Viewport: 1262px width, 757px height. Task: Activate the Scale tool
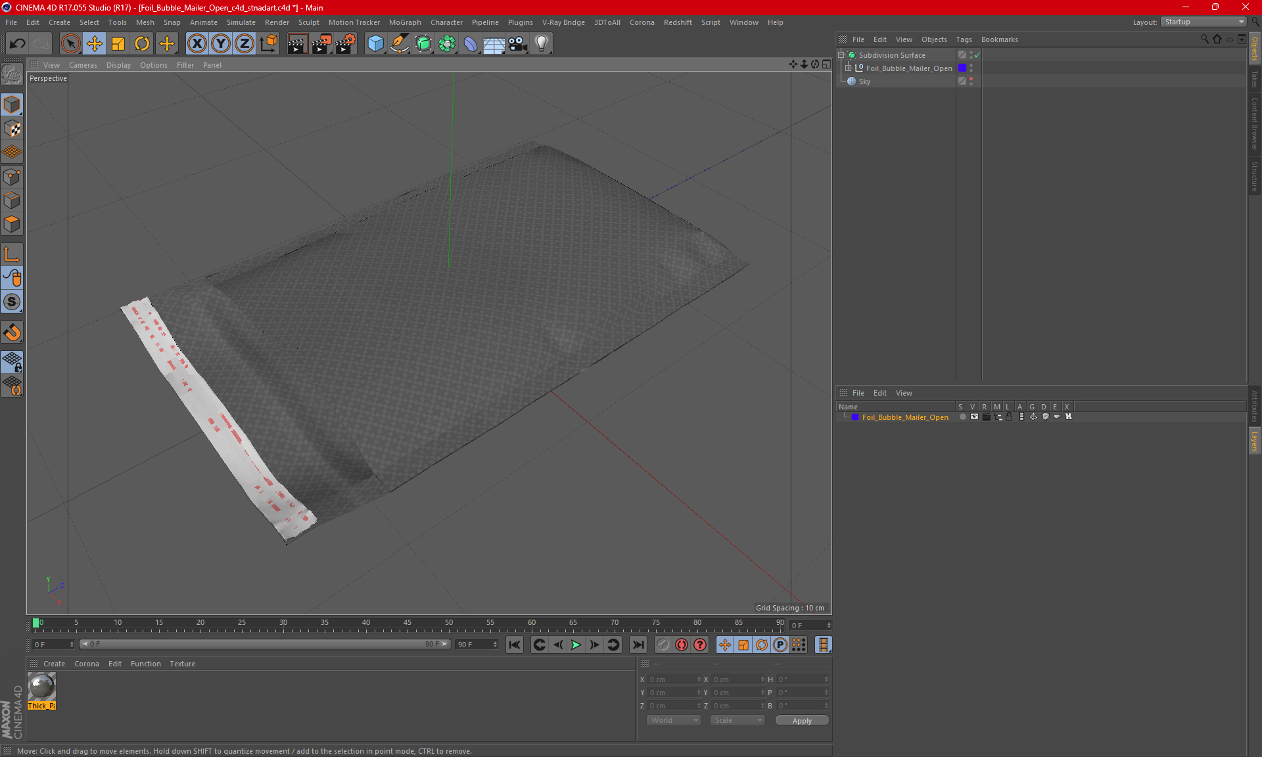[x=118, y=43]
